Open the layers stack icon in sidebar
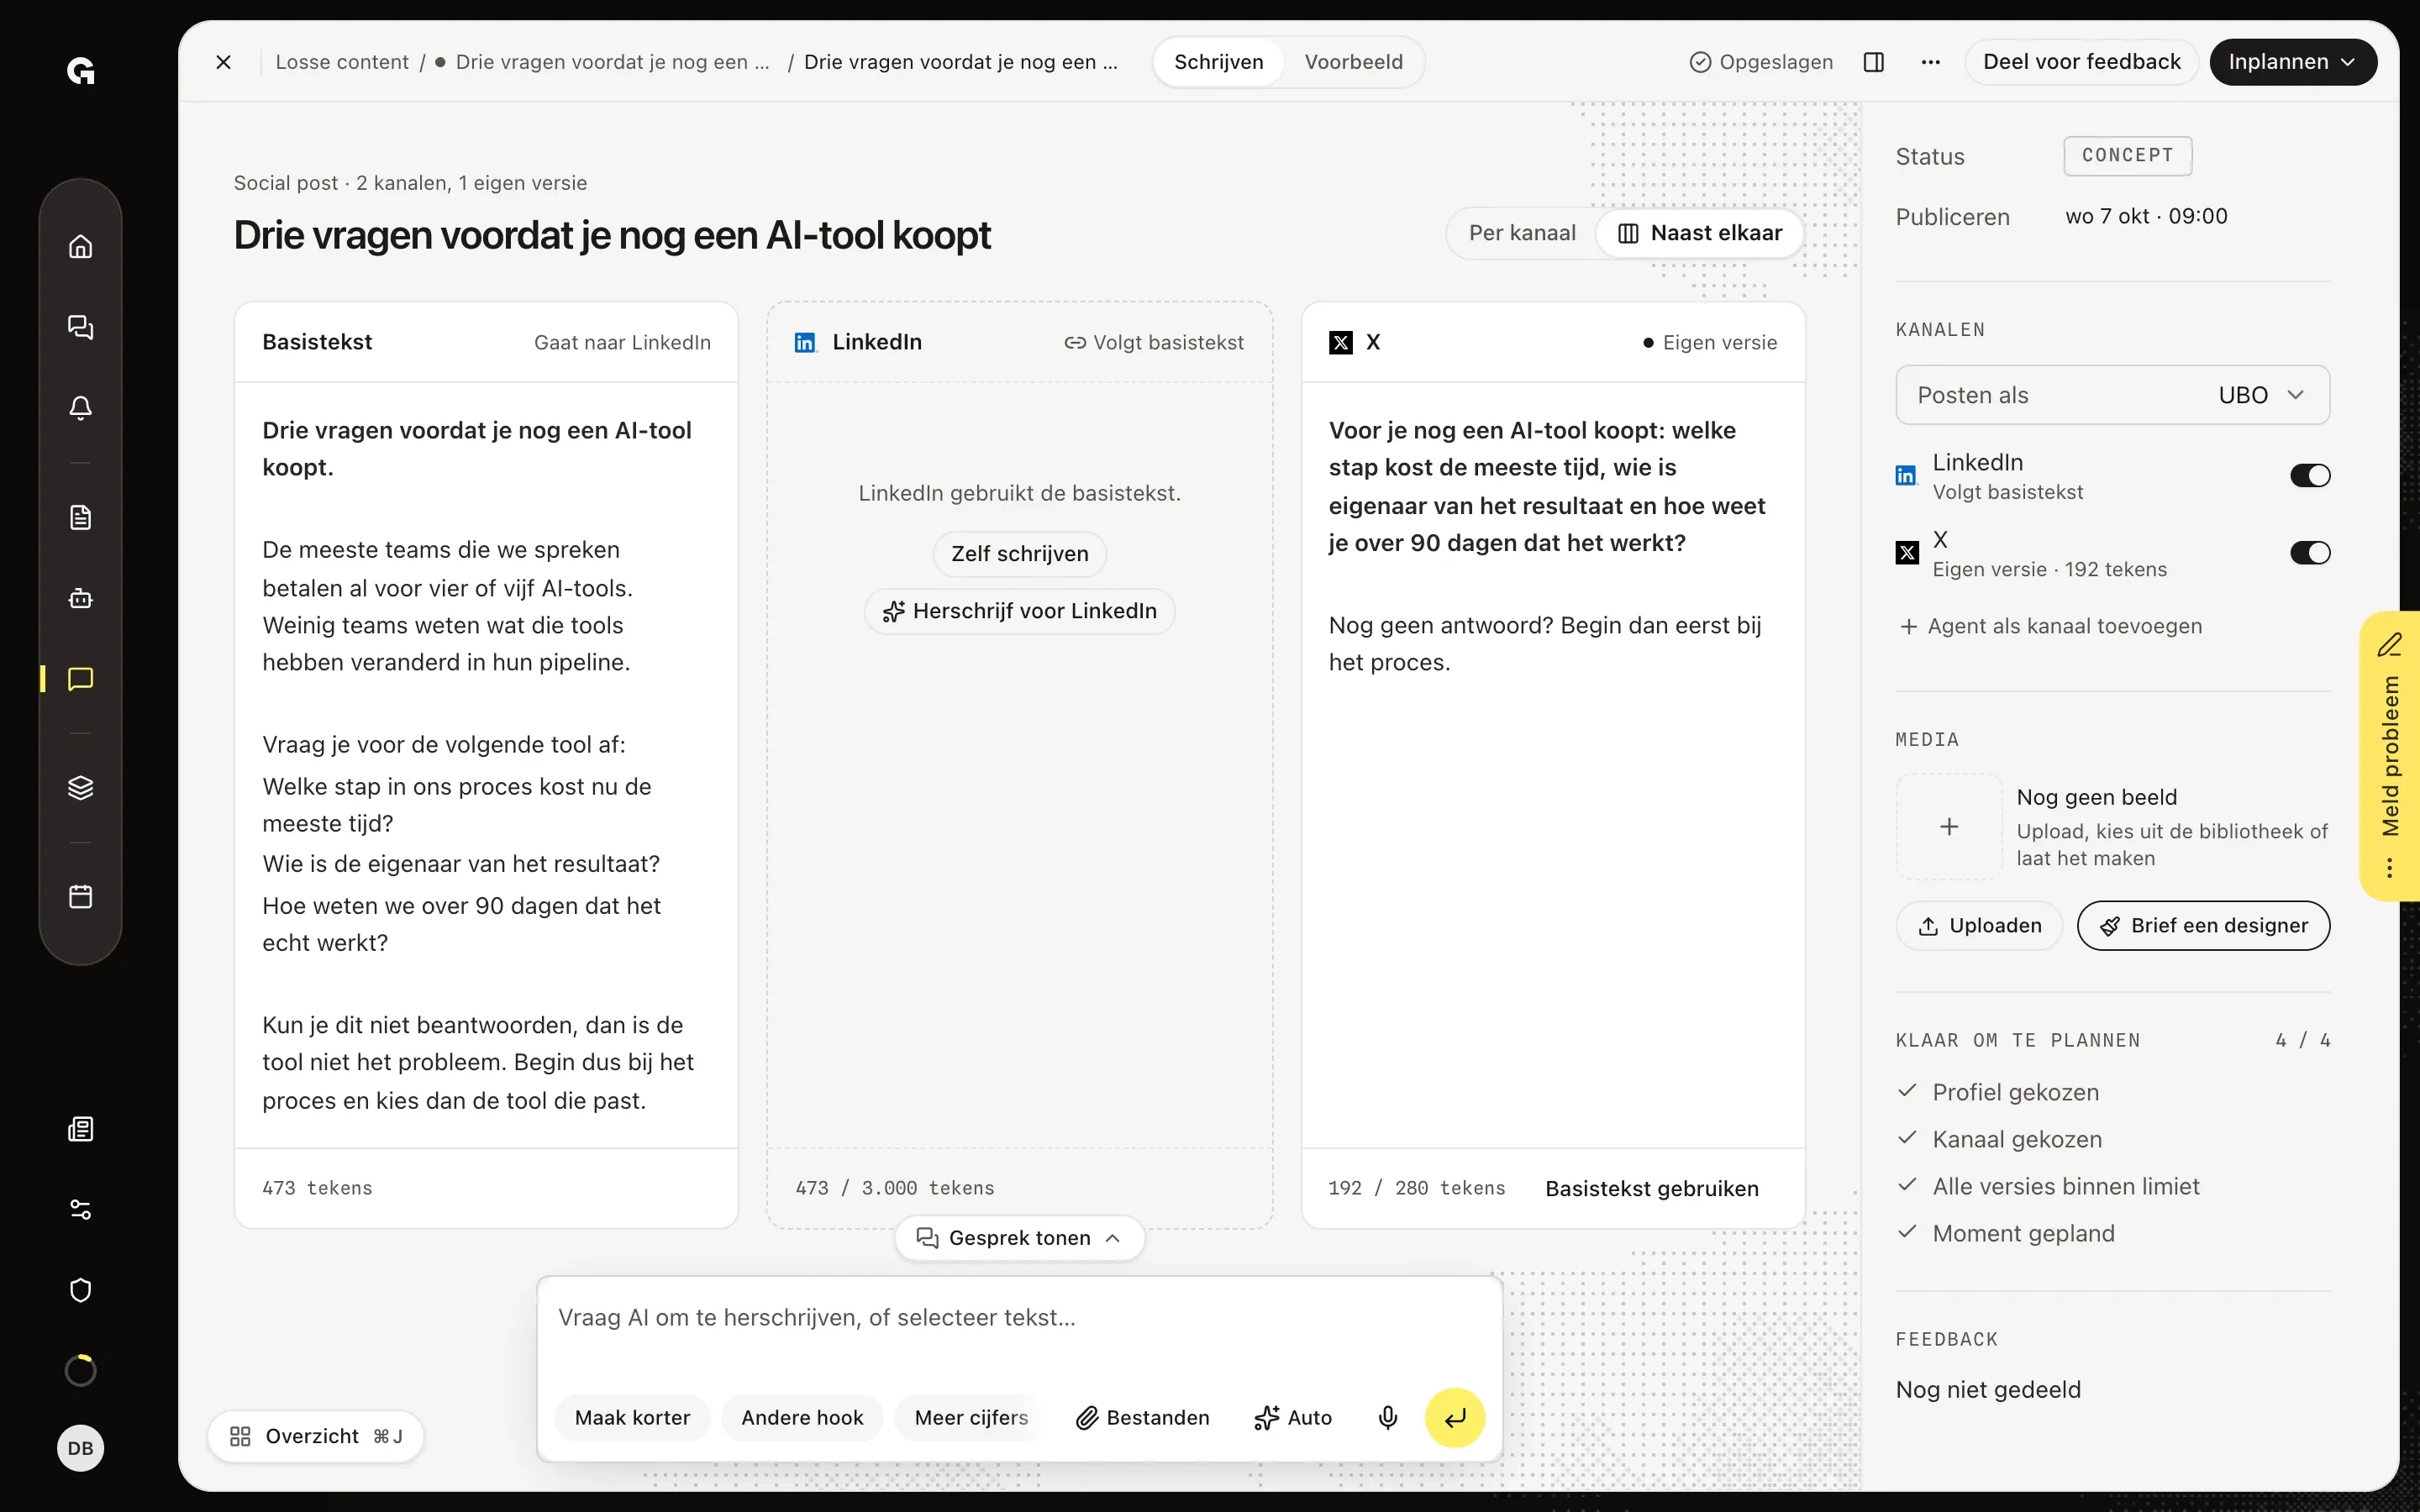Image resolution: width=2420 pixels, height=1512 pixels. (81, 788)
